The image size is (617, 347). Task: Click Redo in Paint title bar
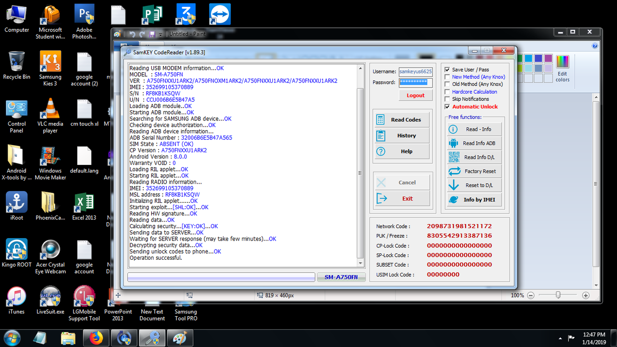point(142,34)
